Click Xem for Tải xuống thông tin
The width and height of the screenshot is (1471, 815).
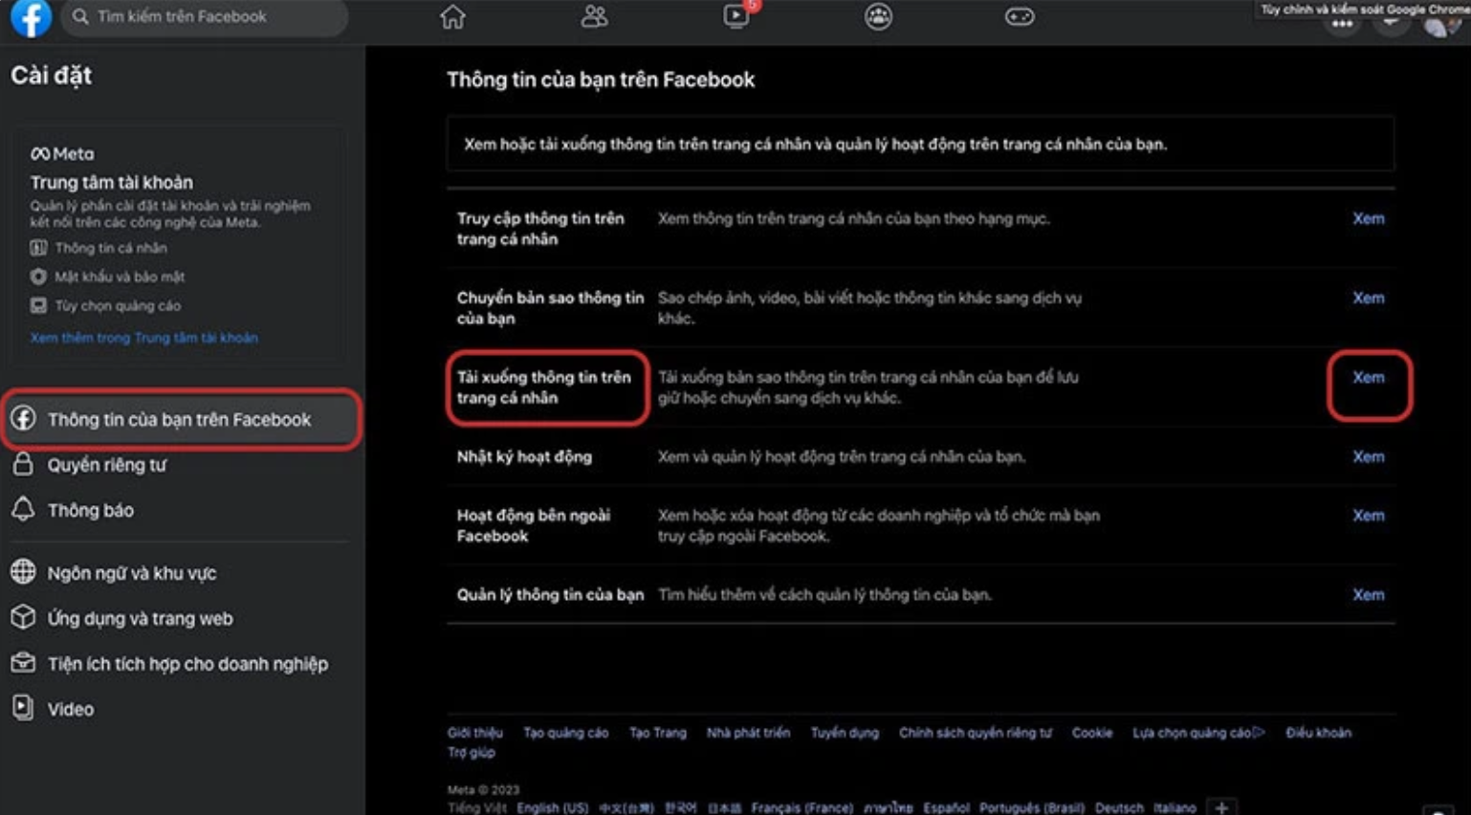(1368, 377)
